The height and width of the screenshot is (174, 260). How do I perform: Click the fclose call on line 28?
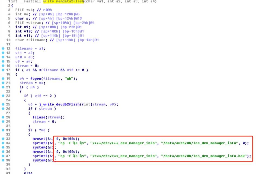pyautogui.click(x=49, y=117)
